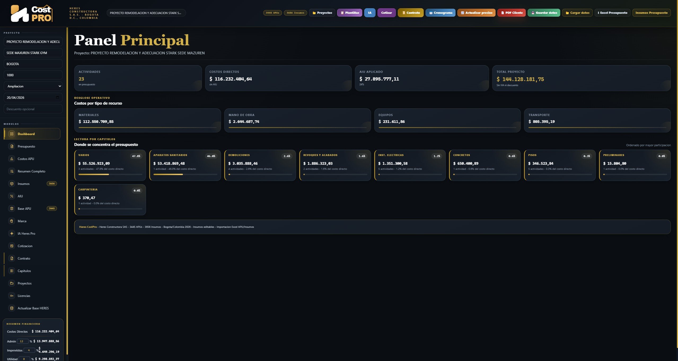Viewport: 678px width, 361px height.
Task: Open the DEMOLICIONES chapter card
Action: click(260, 165)
